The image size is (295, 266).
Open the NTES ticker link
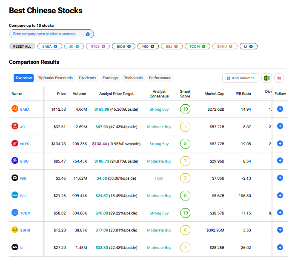25,144
